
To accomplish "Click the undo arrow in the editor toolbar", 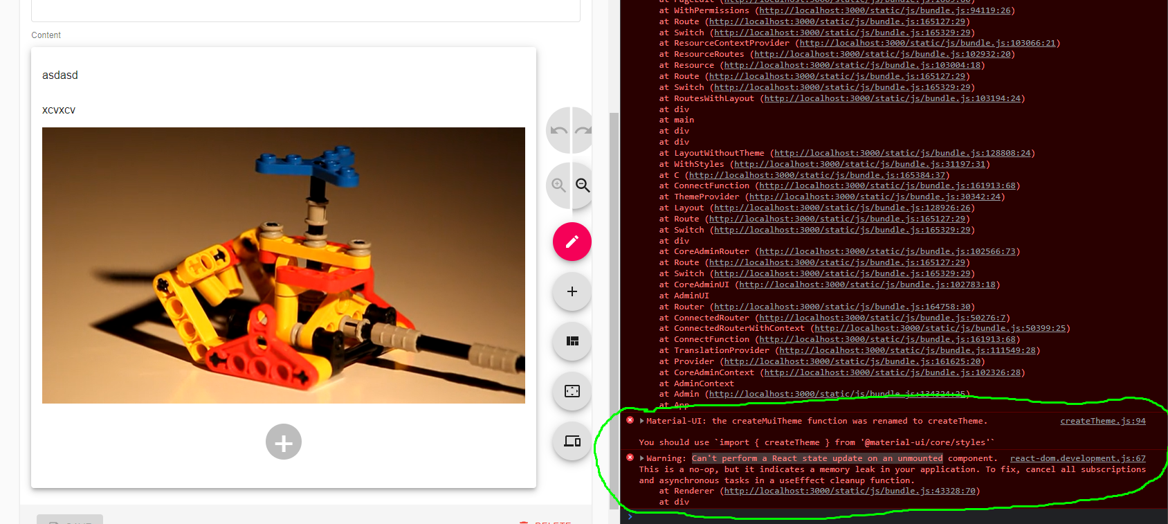I will click(x=558, y=130).
